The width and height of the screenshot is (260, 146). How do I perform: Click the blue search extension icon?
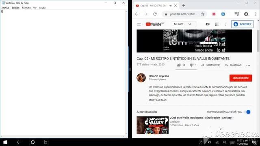pos(223,14)
